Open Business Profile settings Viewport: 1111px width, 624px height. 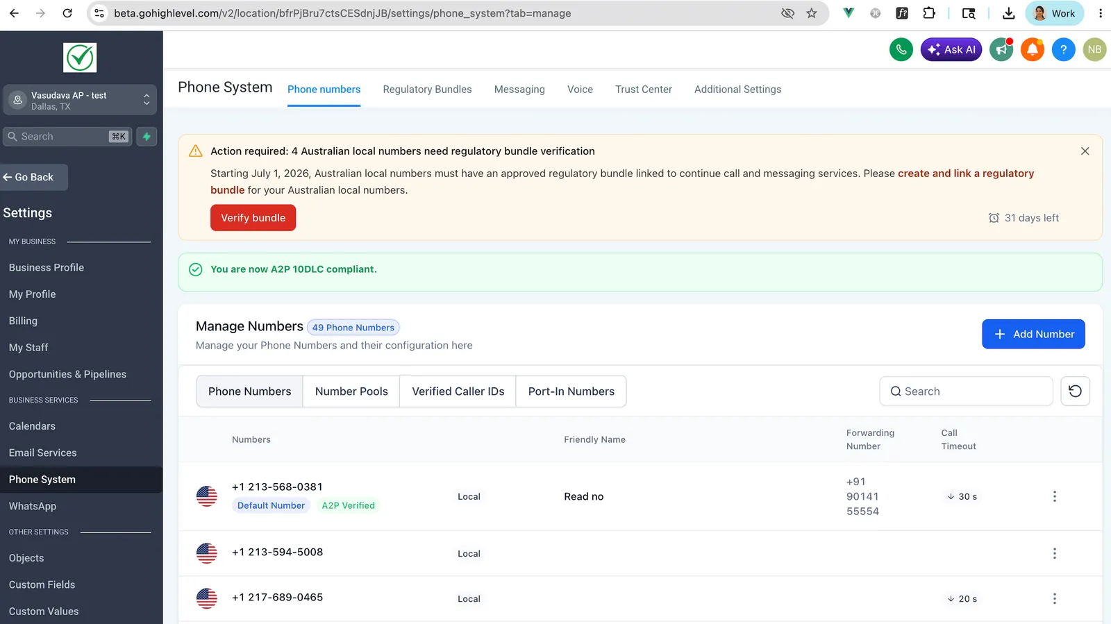click(47, 267)
